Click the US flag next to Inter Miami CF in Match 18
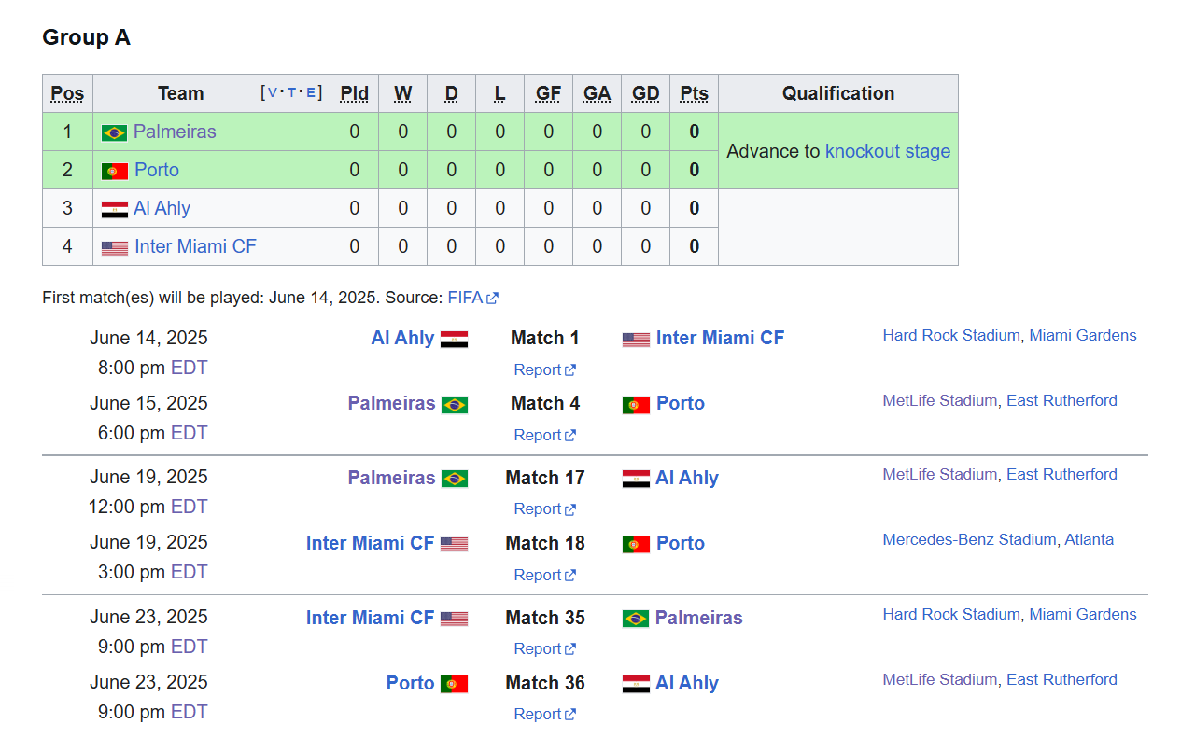Viewport: 1195px width, 738px height. 454,544
